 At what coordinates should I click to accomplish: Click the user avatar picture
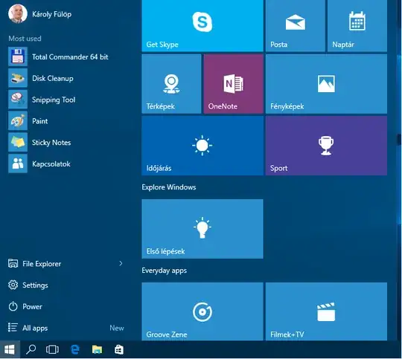point(18,14)
